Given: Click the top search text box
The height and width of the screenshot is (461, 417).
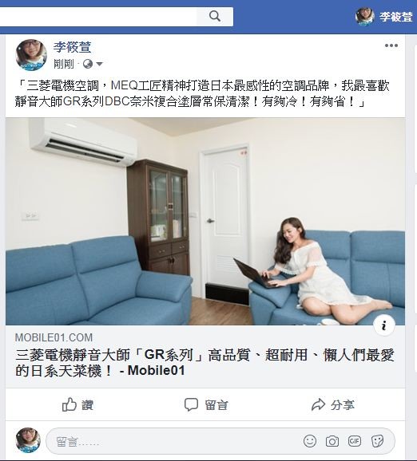Looking at the screenshot, I should click(x=98, y=16).
